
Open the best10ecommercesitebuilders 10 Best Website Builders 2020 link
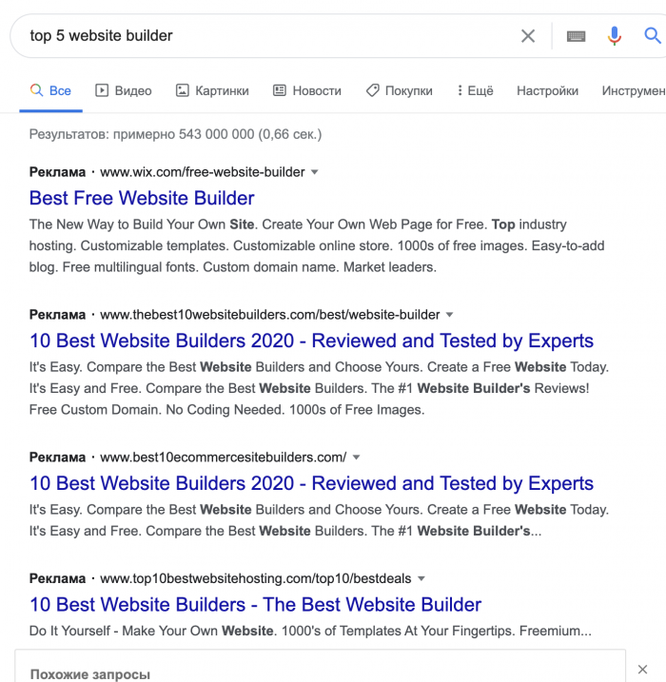pyautogui.click(x=311, y=483)
